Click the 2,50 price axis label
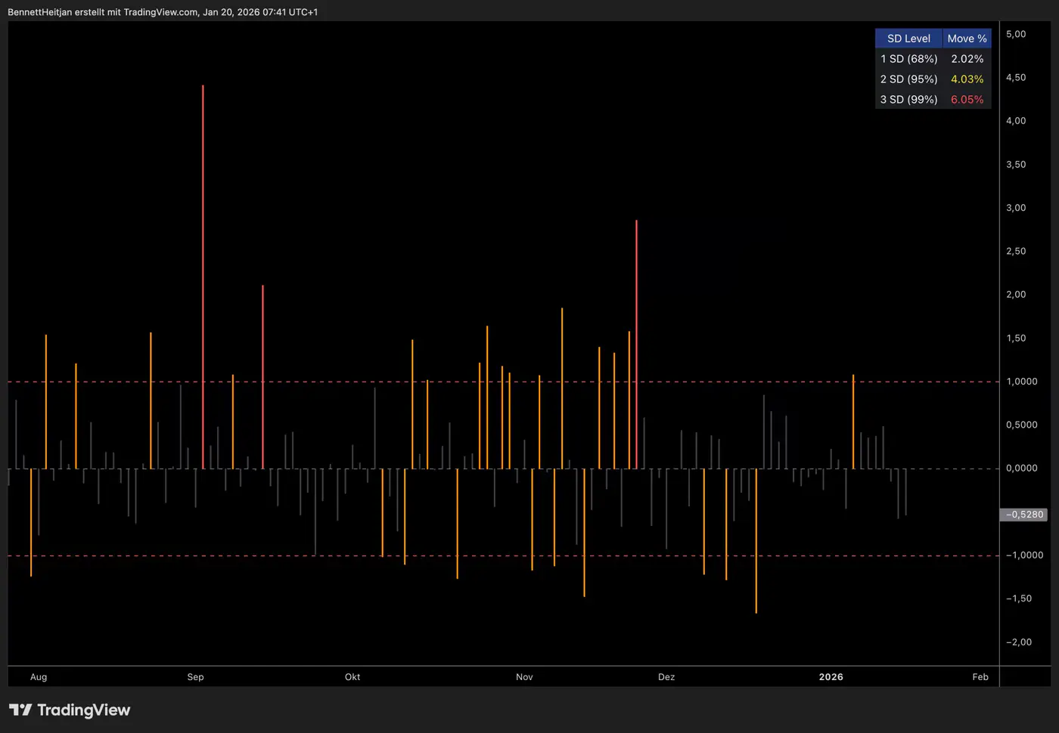Screen dimensions: 1059x733 point(1016,251)
